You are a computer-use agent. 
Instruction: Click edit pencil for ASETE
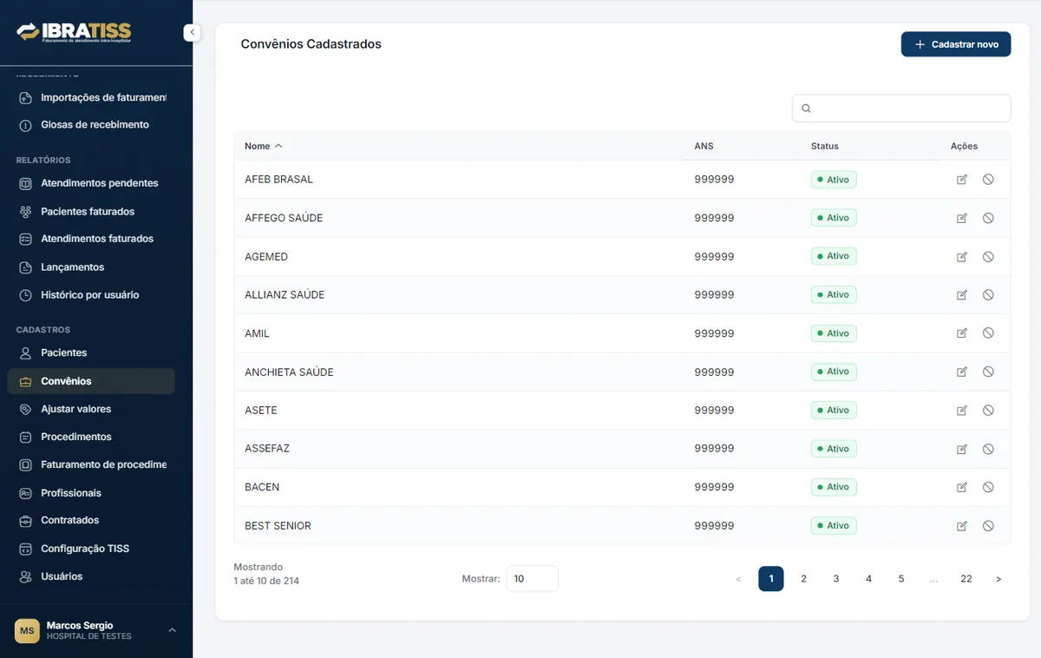coord(961,411)
